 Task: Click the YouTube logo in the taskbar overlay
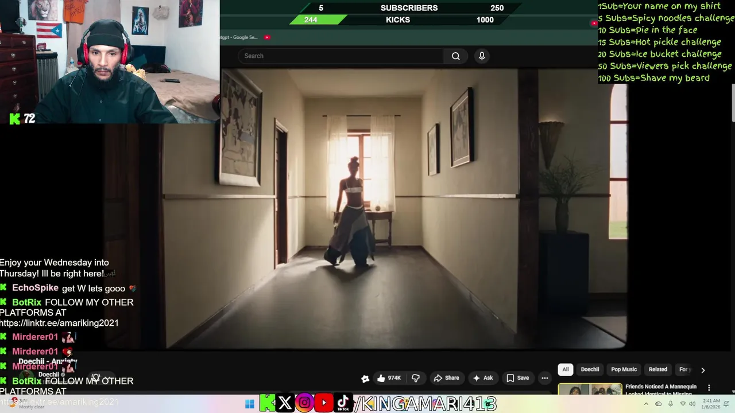[x=324, y=403]
